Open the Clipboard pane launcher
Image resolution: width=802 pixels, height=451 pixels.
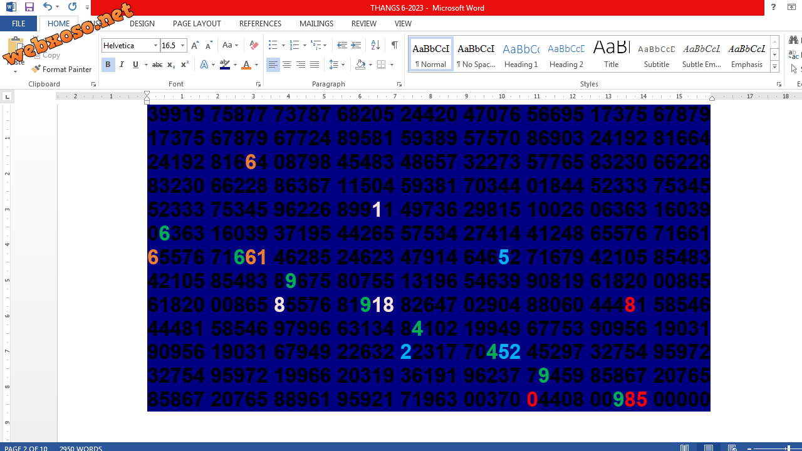point(93,84)
